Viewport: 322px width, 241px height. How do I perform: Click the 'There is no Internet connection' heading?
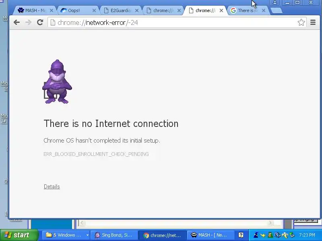111,124
